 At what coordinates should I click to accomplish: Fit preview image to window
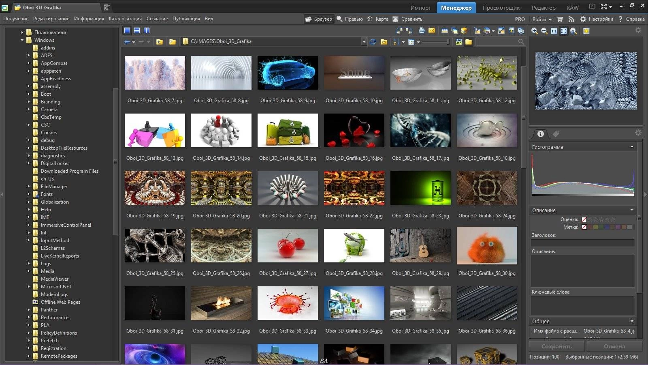coord(564,31)
